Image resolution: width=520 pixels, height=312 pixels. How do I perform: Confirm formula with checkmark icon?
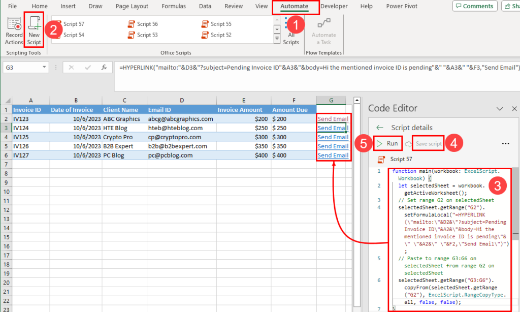click(x=87, y=68)
